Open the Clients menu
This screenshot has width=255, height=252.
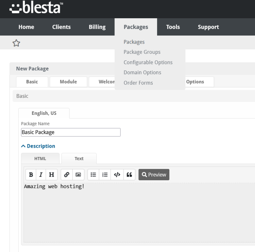coord(61,27)
